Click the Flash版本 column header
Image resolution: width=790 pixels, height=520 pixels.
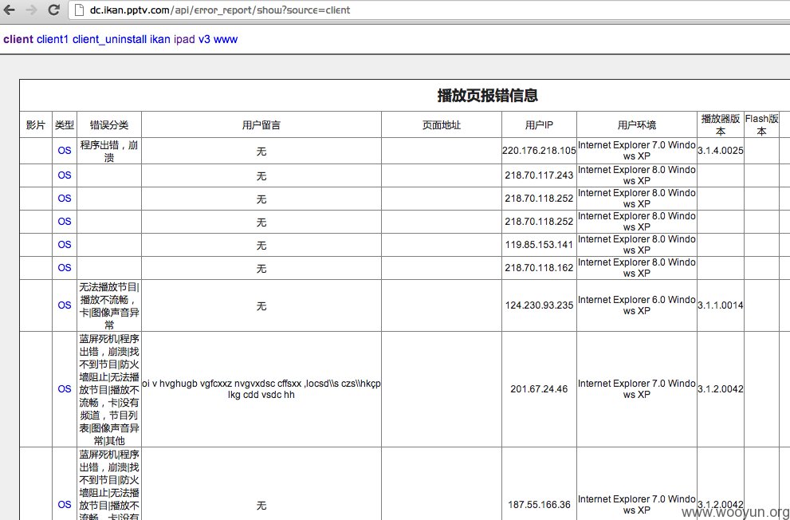762,124
